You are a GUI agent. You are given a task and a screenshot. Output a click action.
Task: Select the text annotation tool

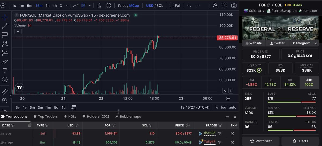click(x=5, y=71)
